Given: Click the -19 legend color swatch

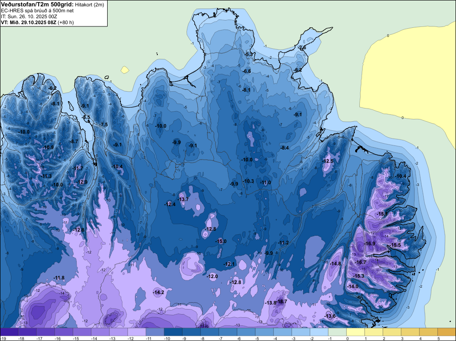Looking at the screenshot, I should pos(9,332).
